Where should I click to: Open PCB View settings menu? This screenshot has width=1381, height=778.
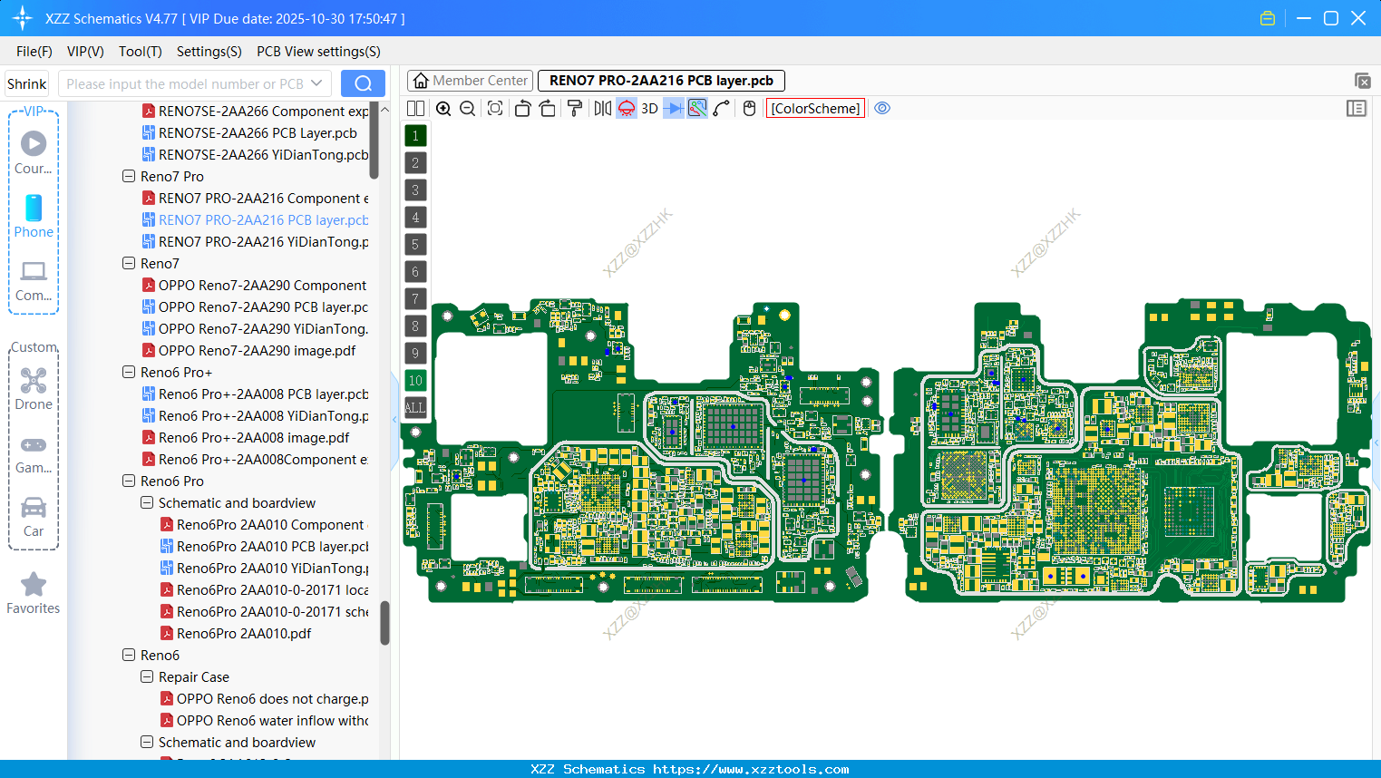pos(317,52)
